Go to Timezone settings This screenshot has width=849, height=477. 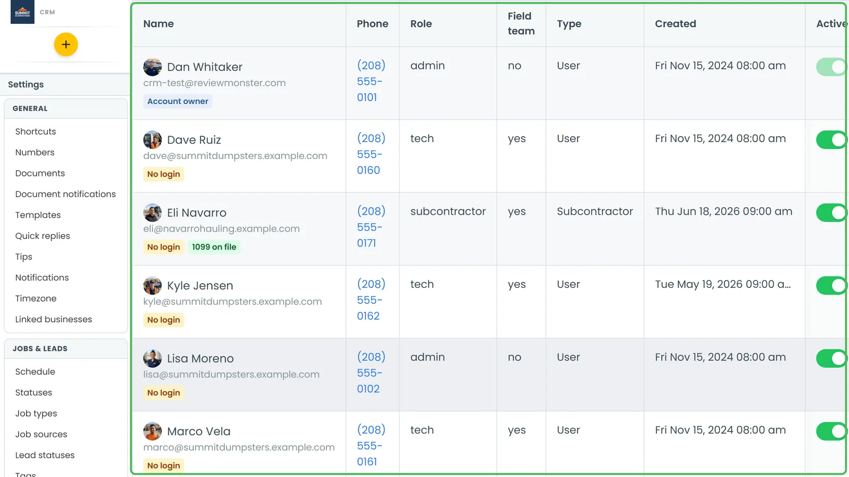click(x=36, y=298)
